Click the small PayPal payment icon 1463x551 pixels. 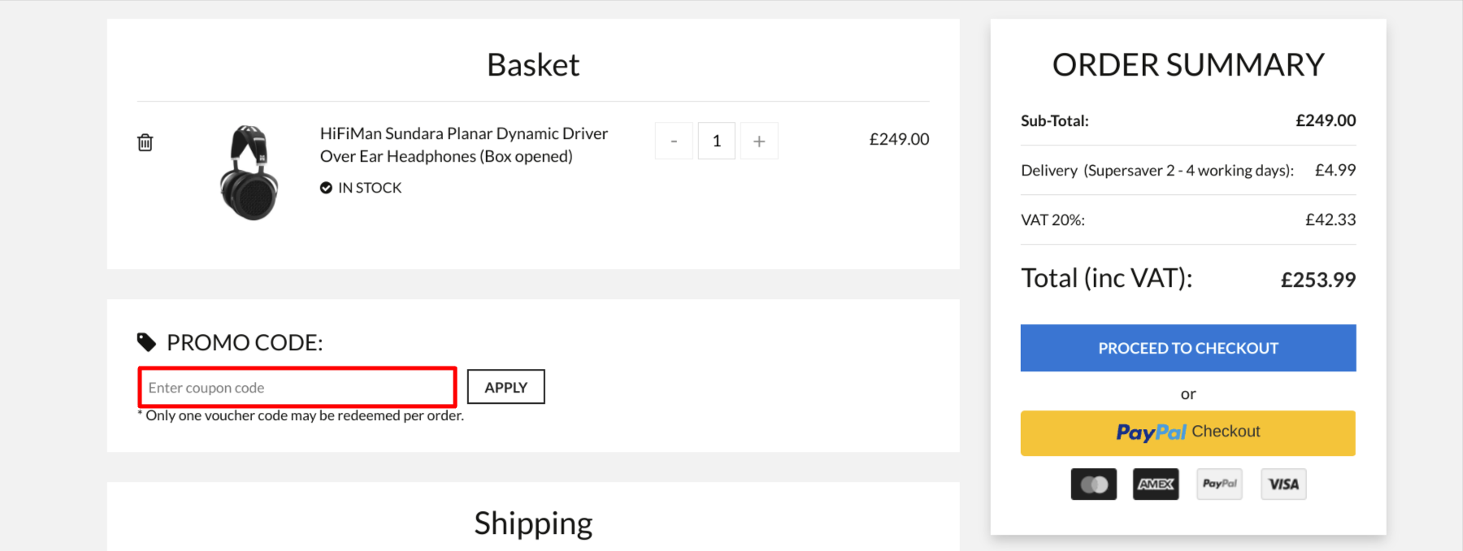point(1219,484)
